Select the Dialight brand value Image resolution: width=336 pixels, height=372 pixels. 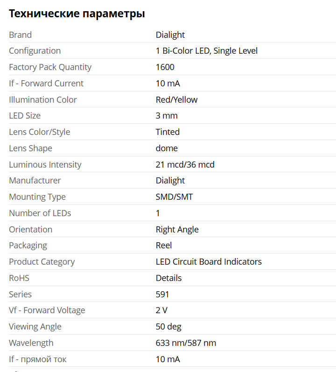point(170,35)
